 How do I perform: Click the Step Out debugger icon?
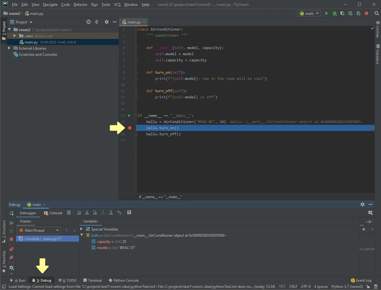(111, 213)
